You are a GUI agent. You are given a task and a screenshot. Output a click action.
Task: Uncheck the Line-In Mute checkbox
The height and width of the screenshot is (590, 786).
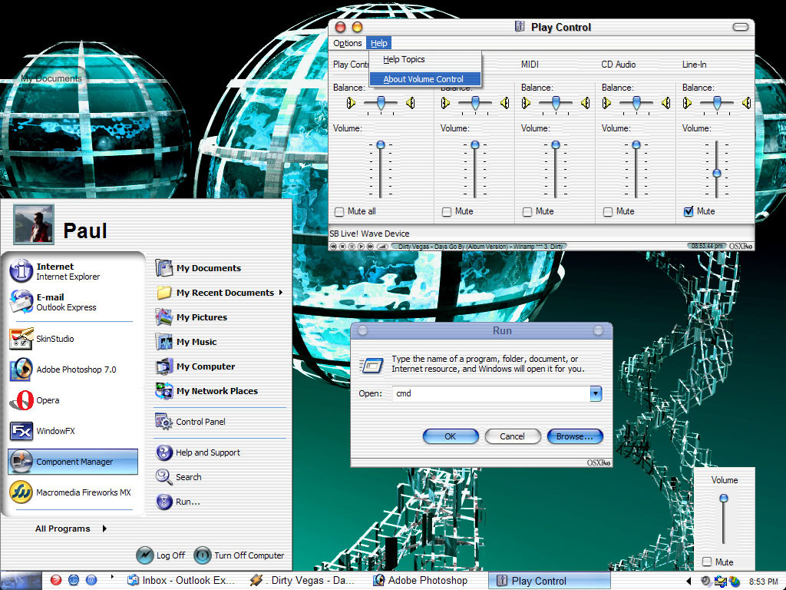click(x=689, y=211)
